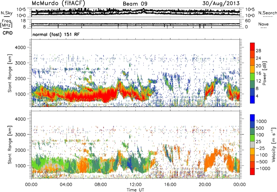Select the -100 value on velocity colorbar

pos(262,155)
